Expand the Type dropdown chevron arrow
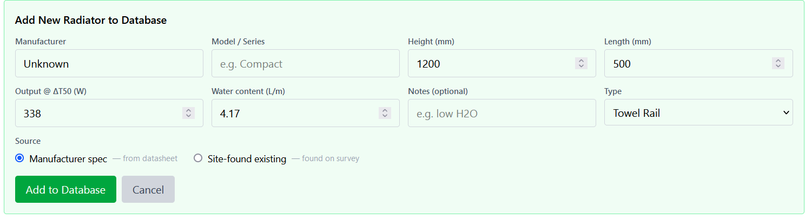 (x=786, y=112)
